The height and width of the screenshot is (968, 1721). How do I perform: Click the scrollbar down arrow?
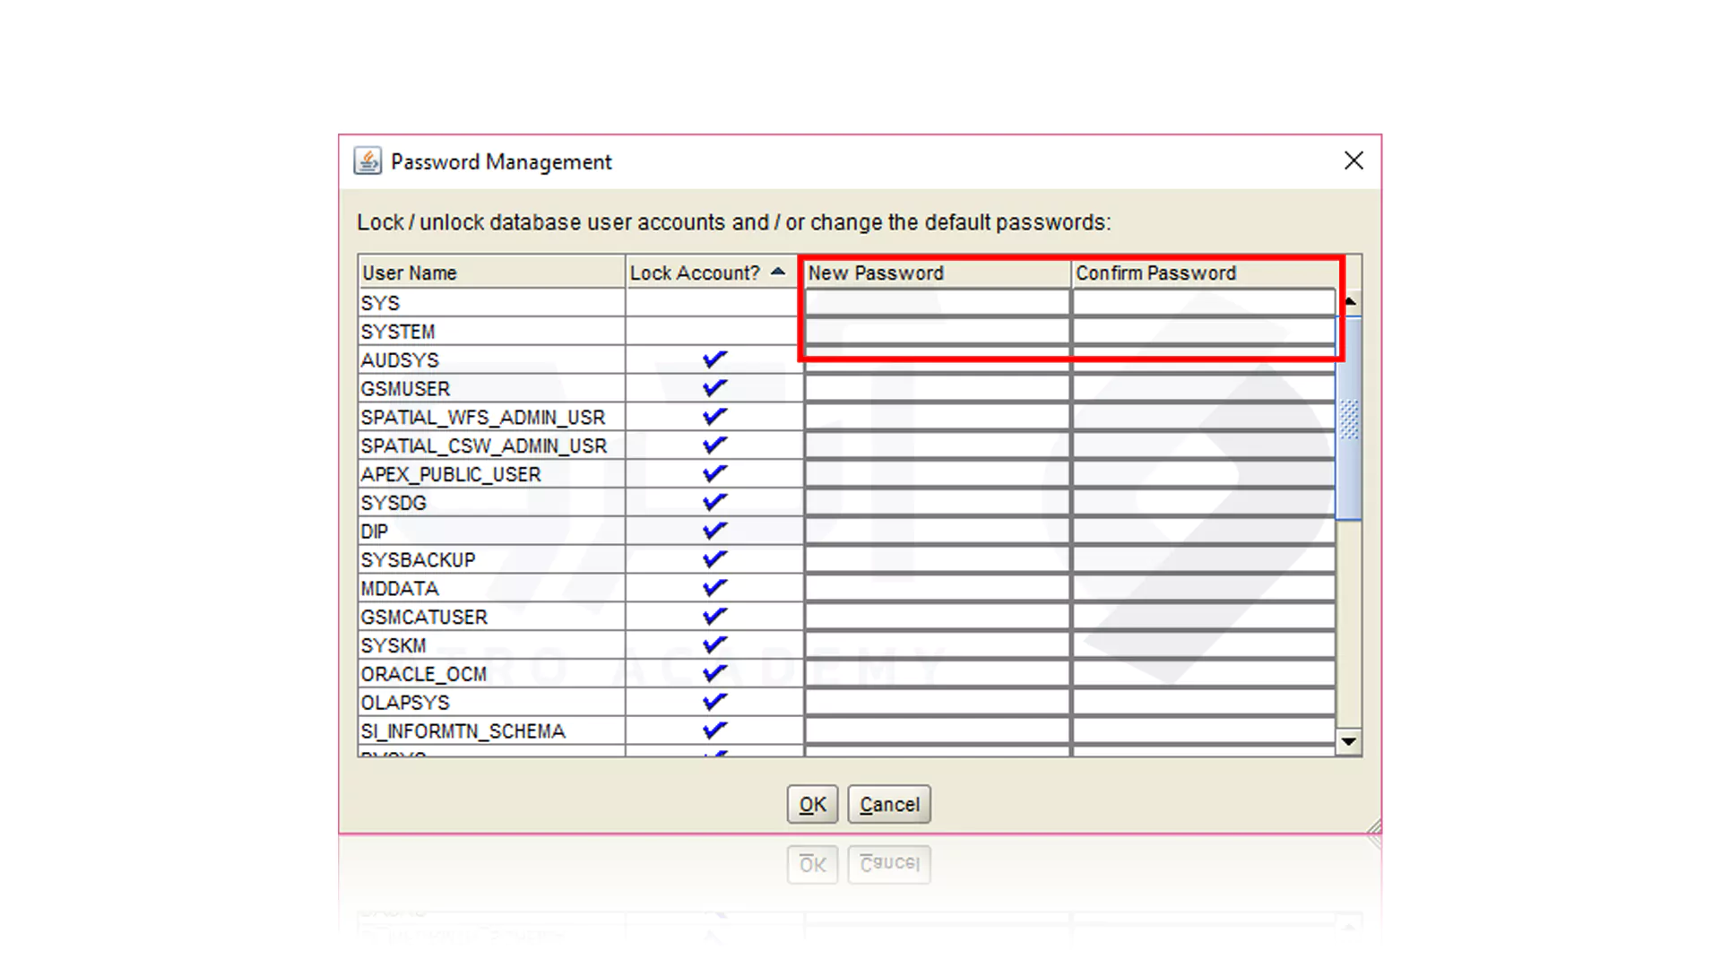(1348, 742)
